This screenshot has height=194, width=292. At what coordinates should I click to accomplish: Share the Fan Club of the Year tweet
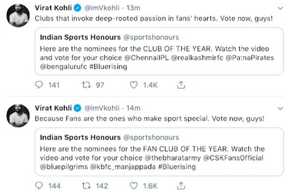180,186
